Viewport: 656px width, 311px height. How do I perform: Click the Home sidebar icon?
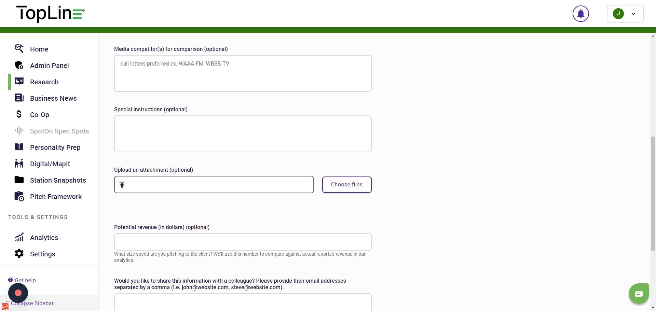click(19, 49)
